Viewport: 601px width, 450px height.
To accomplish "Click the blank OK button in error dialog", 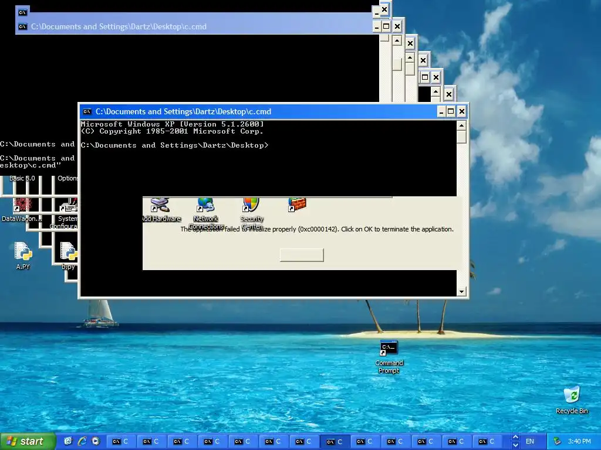I will coord(302,255).
